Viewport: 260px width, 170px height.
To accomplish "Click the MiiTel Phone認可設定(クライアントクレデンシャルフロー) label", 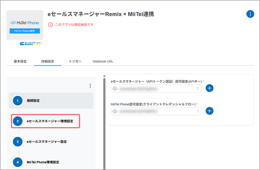I will coord(153,104).
